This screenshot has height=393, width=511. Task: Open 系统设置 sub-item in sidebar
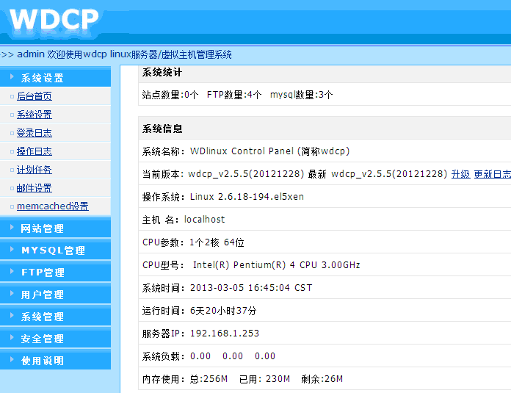35,115
